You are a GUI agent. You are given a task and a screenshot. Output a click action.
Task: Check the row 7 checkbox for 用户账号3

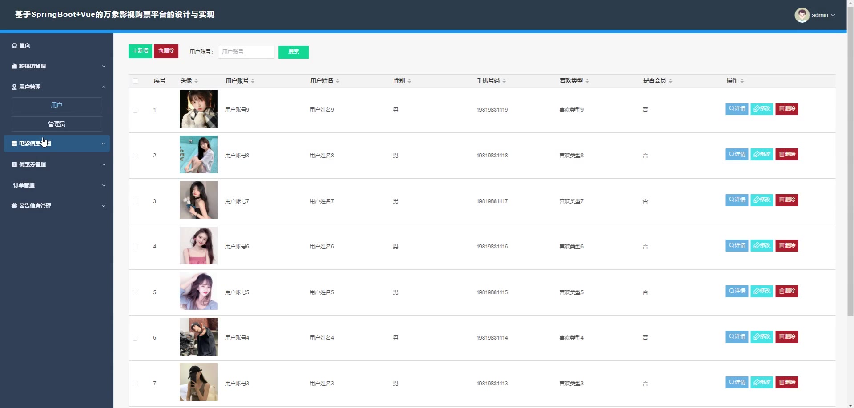tap(135, 384)
